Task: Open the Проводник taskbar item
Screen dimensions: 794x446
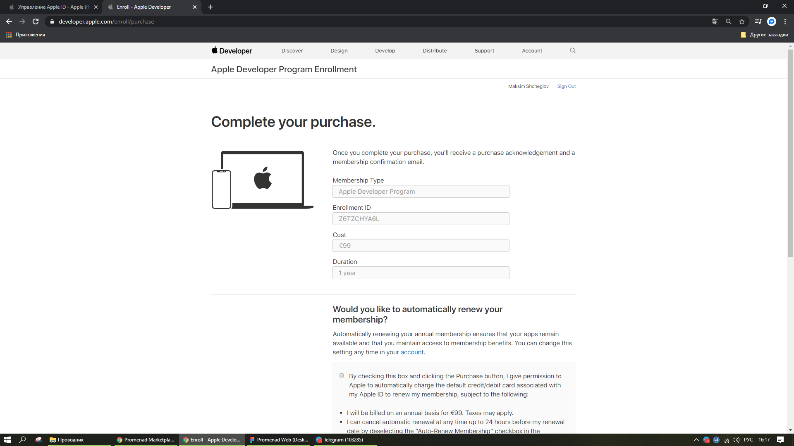Action: click(x=79, y=440)
